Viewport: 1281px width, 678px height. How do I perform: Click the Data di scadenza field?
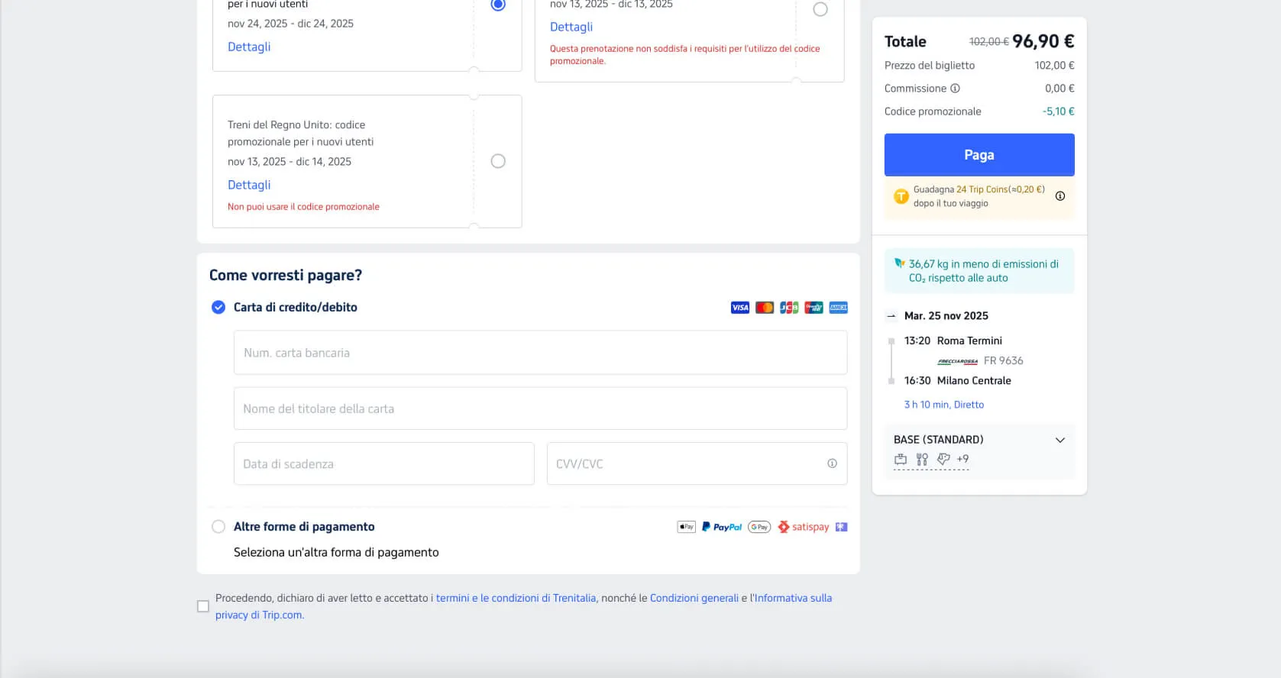(x=383, y=463)
